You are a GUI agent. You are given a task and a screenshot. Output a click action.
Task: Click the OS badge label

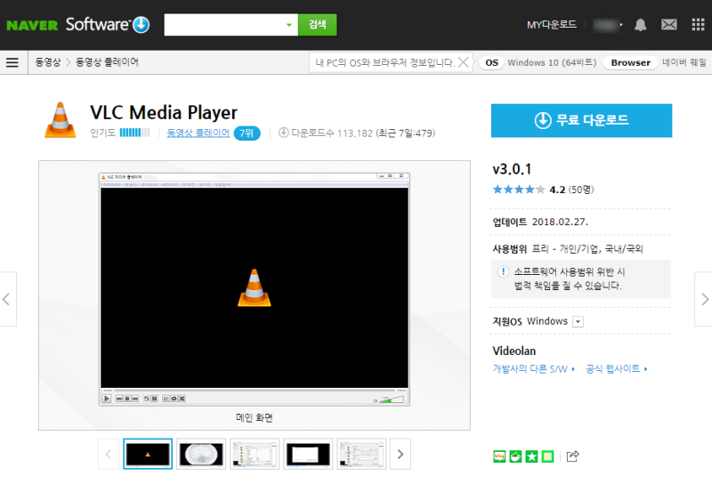click(x=492, y=62)
